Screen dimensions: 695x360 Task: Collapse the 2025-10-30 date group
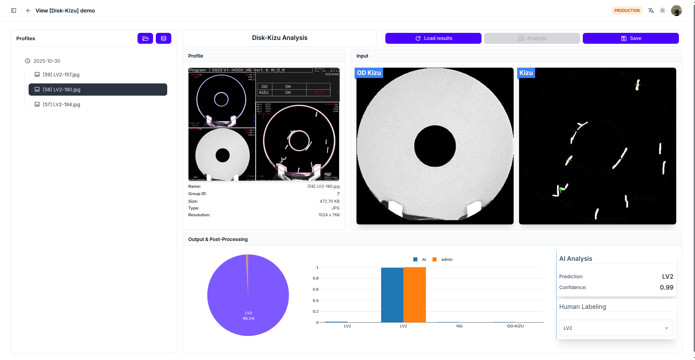47,61
